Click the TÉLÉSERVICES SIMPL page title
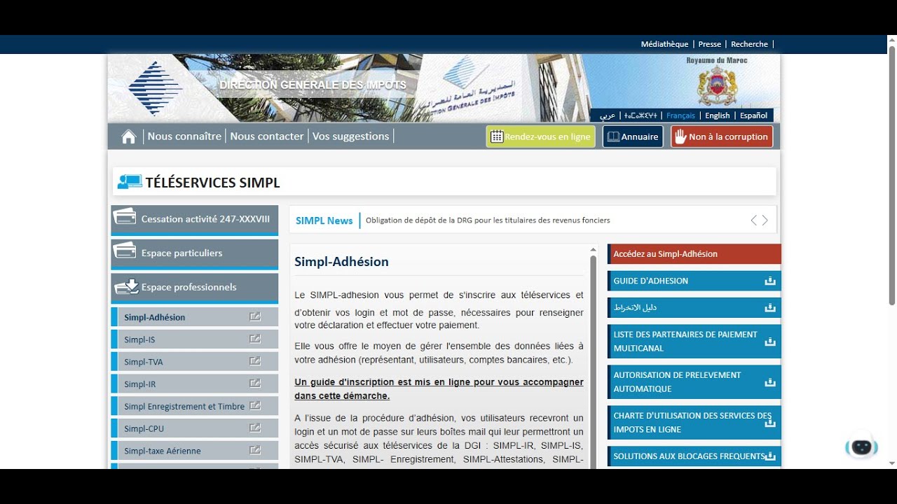The height and width of the screenshot is (504, 897). tap(212, 183)
